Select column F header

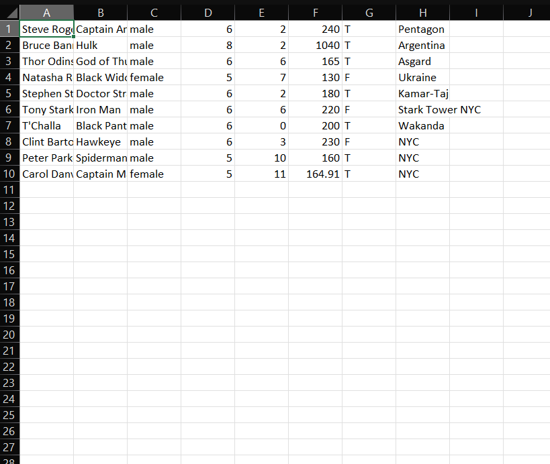(x=315, y=13)
